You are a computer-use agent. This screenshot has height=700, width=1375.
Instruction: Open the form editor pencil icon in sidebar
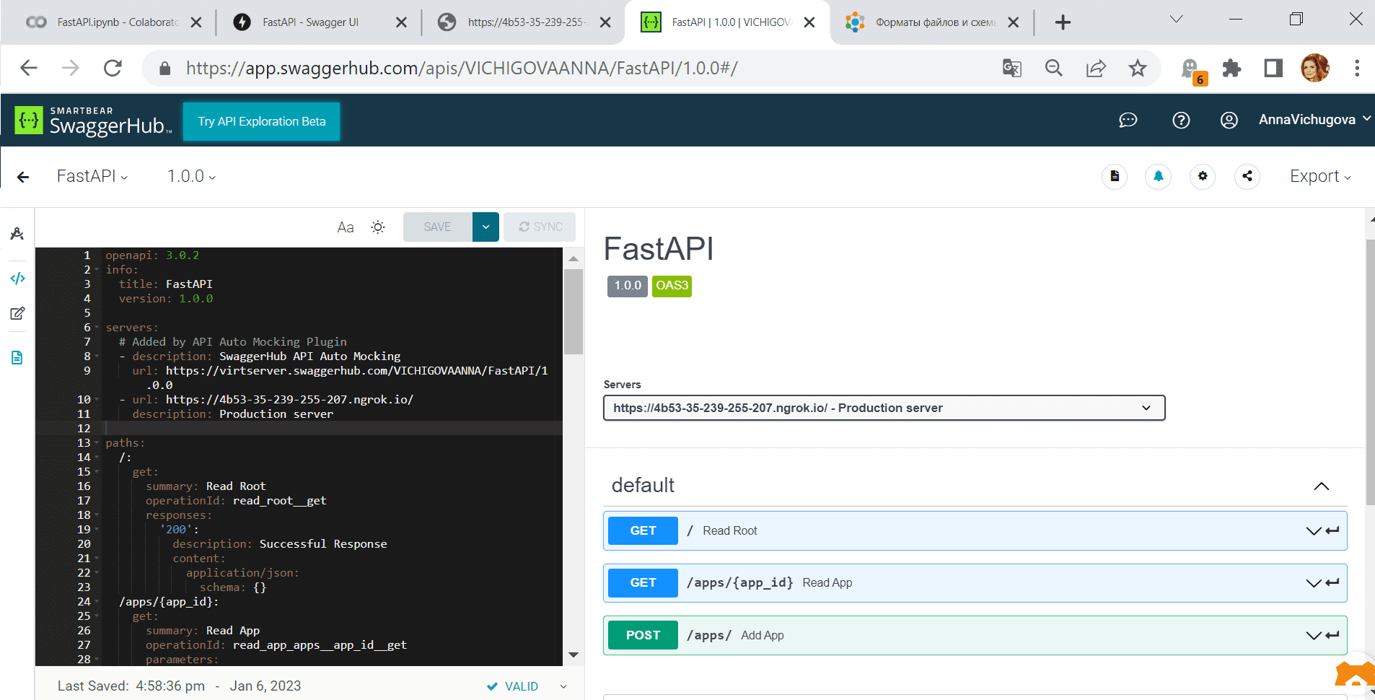point(17,313)
